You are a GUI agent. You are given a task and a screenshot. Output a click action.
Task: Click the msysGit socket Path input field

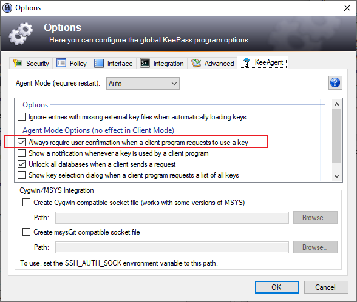click(x=172, y=247)
